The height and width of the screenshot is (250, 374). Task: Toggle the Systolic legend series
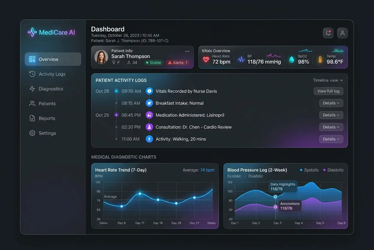pyautogui.click(x=309, y=170)
